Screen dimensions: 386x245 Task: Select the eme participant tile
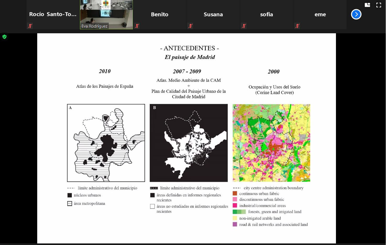pyautogui.click(x=320, y=14)
